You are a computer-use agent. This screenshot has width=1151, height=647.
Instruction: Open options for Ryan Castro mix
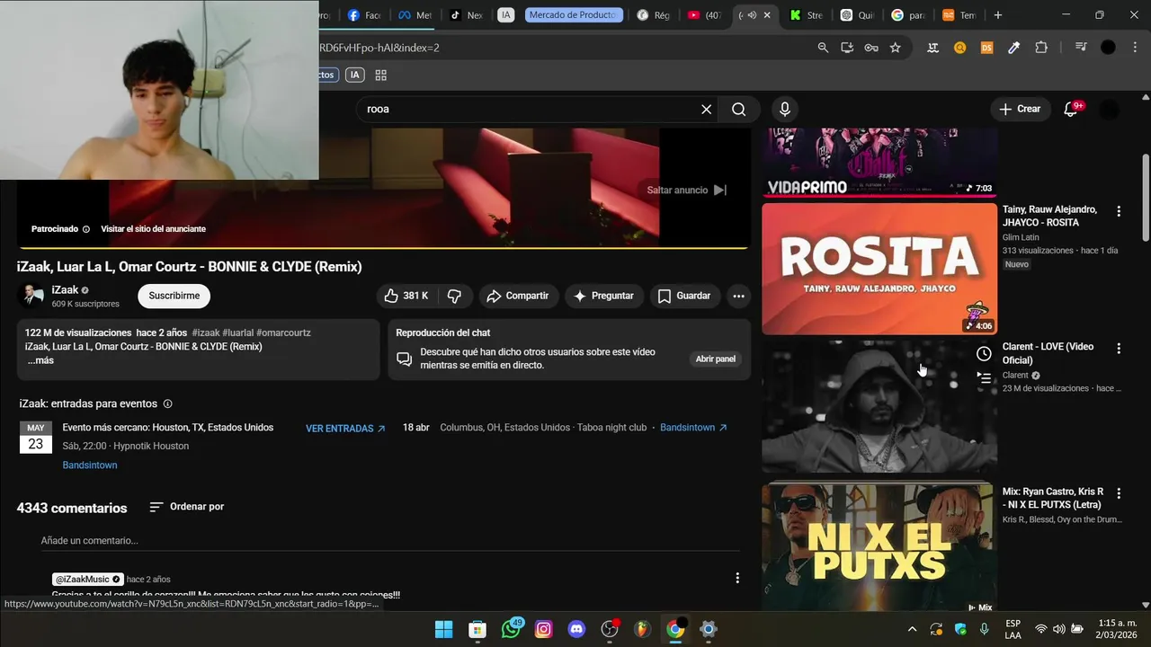(1119, 493)
